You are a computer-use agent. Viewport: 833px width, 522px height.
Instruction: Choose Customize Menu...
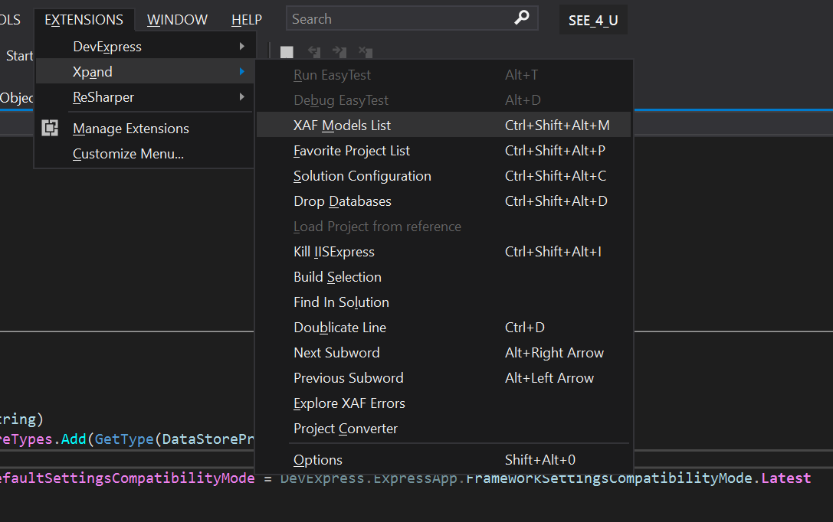145,153
